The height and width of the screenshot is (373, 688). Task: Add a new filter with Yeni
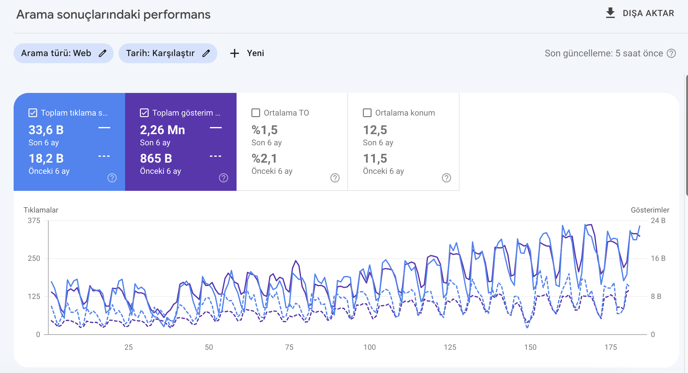point(247,53)
